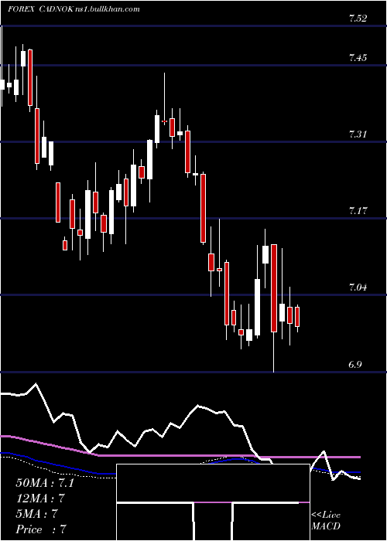Click the Price : 7 readout
This screenshot has width=387, height=541.
point(41,529)
